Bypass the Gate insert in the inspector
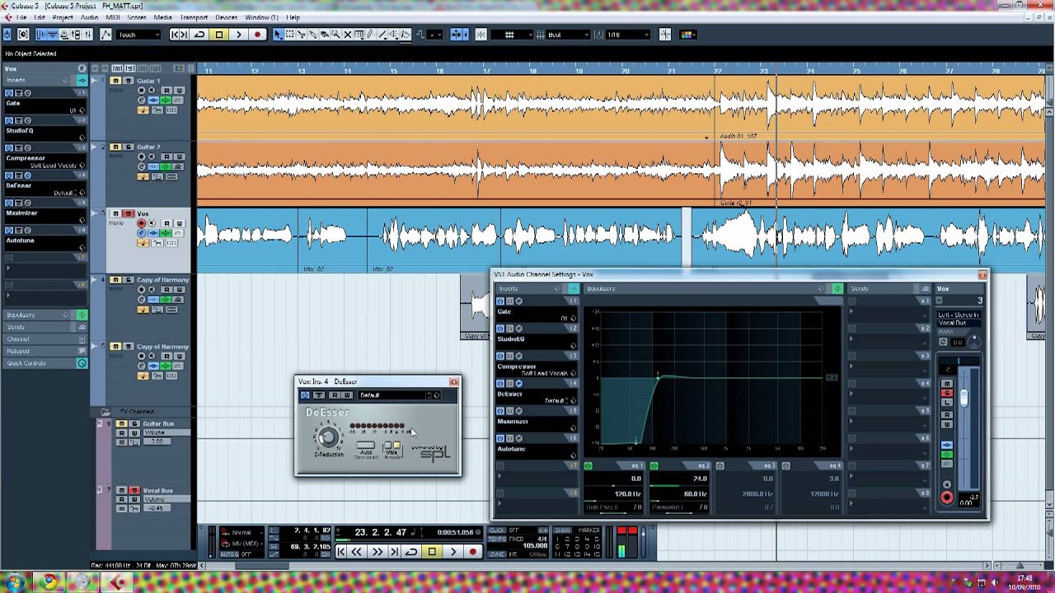1055x593 pixels. click(x=18, y=93)
